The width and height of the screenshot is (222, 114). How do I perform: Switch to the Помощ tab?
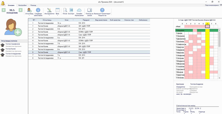[33, 5]
